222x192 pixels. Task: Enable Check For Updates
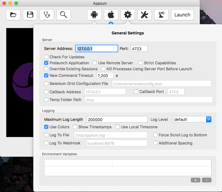[x=46, y=57]
